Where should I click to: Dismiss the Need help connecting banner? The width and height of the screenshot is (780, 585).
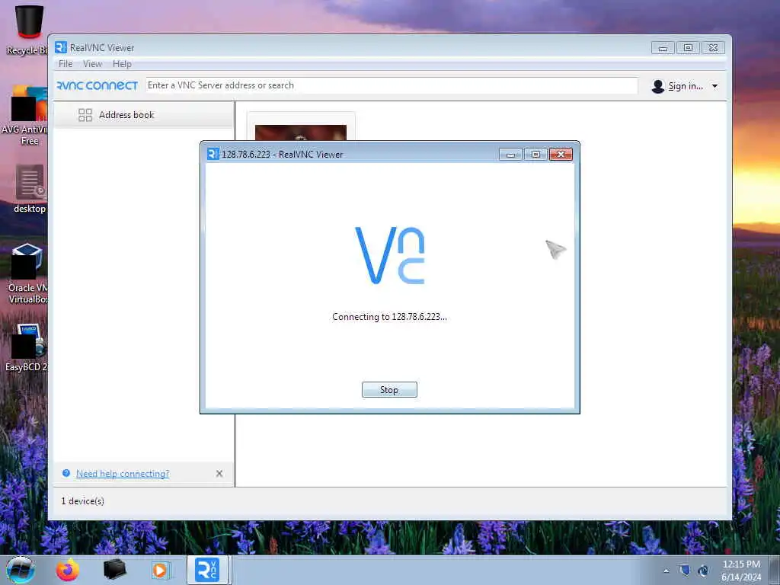[219, 474]
